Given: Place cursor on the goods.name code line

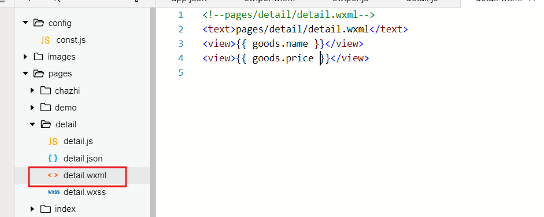Looking at the screenshot, I should pyautogui.click(x=283, y=44).
